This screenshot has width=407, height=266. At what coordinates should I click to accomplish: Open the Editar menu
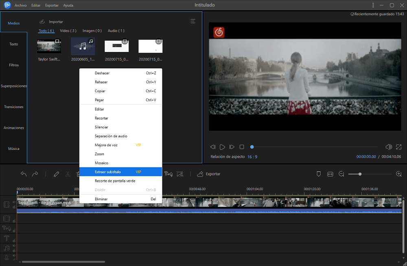[36, 5]
